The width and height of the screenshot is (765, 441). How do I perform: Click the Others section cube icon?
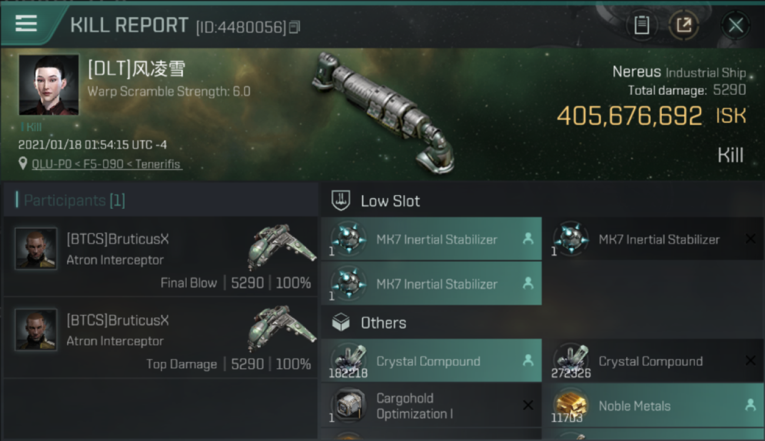(x=341, y=322)
